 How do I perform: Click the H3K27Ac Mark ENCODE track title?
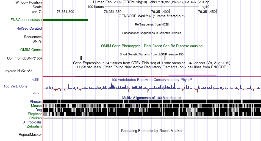point(152,67)
